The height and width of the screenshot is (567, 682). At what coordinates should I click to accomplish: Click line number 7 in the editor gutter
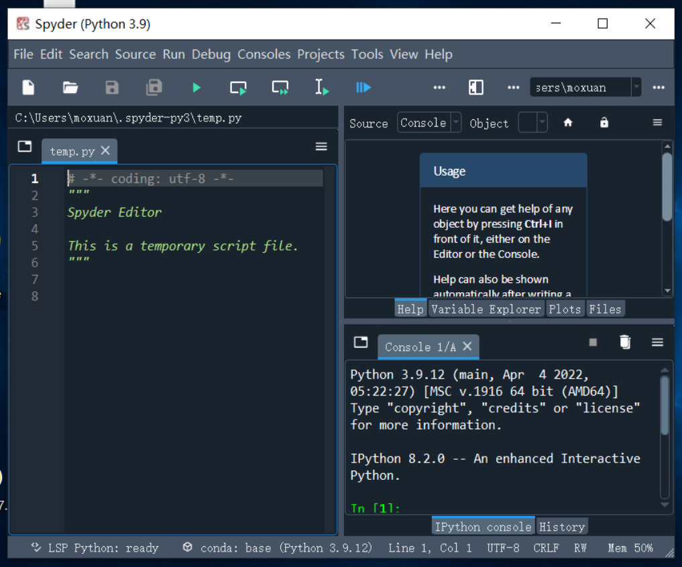click(35, 279)
